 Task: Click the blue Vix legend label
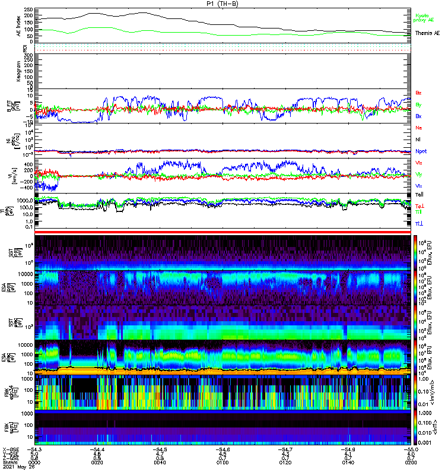pyautogui.click(x=418, y=186)
